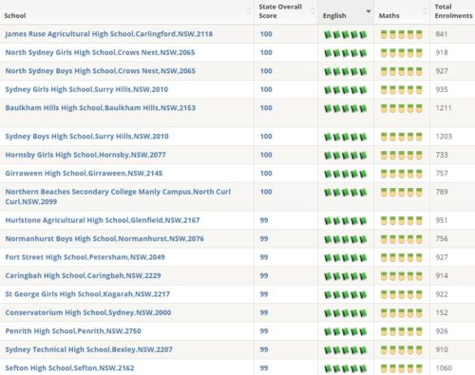Click English book rating for St George Girls
The image size is (475, 375).
point(346,295)
